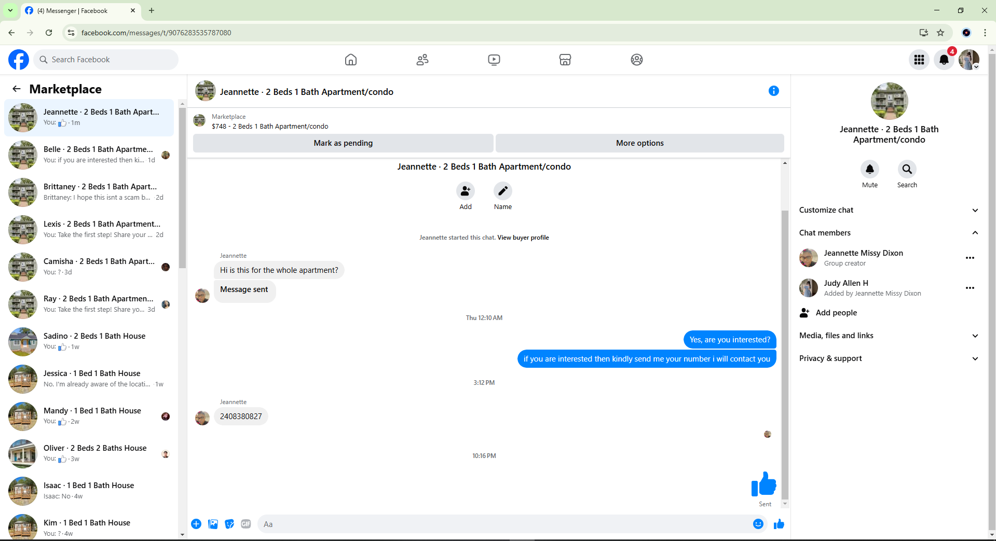Screen dimensions: 996x541
Task: Open Chrome browser menu (three dots)
Action: pyautogui.click(x=985, y=33)
